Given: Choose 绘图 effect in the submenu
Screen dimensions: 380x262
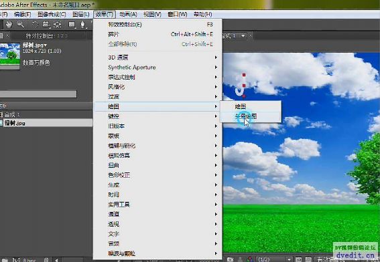Looking at the screenshot, I should click(x=251, y=106).
